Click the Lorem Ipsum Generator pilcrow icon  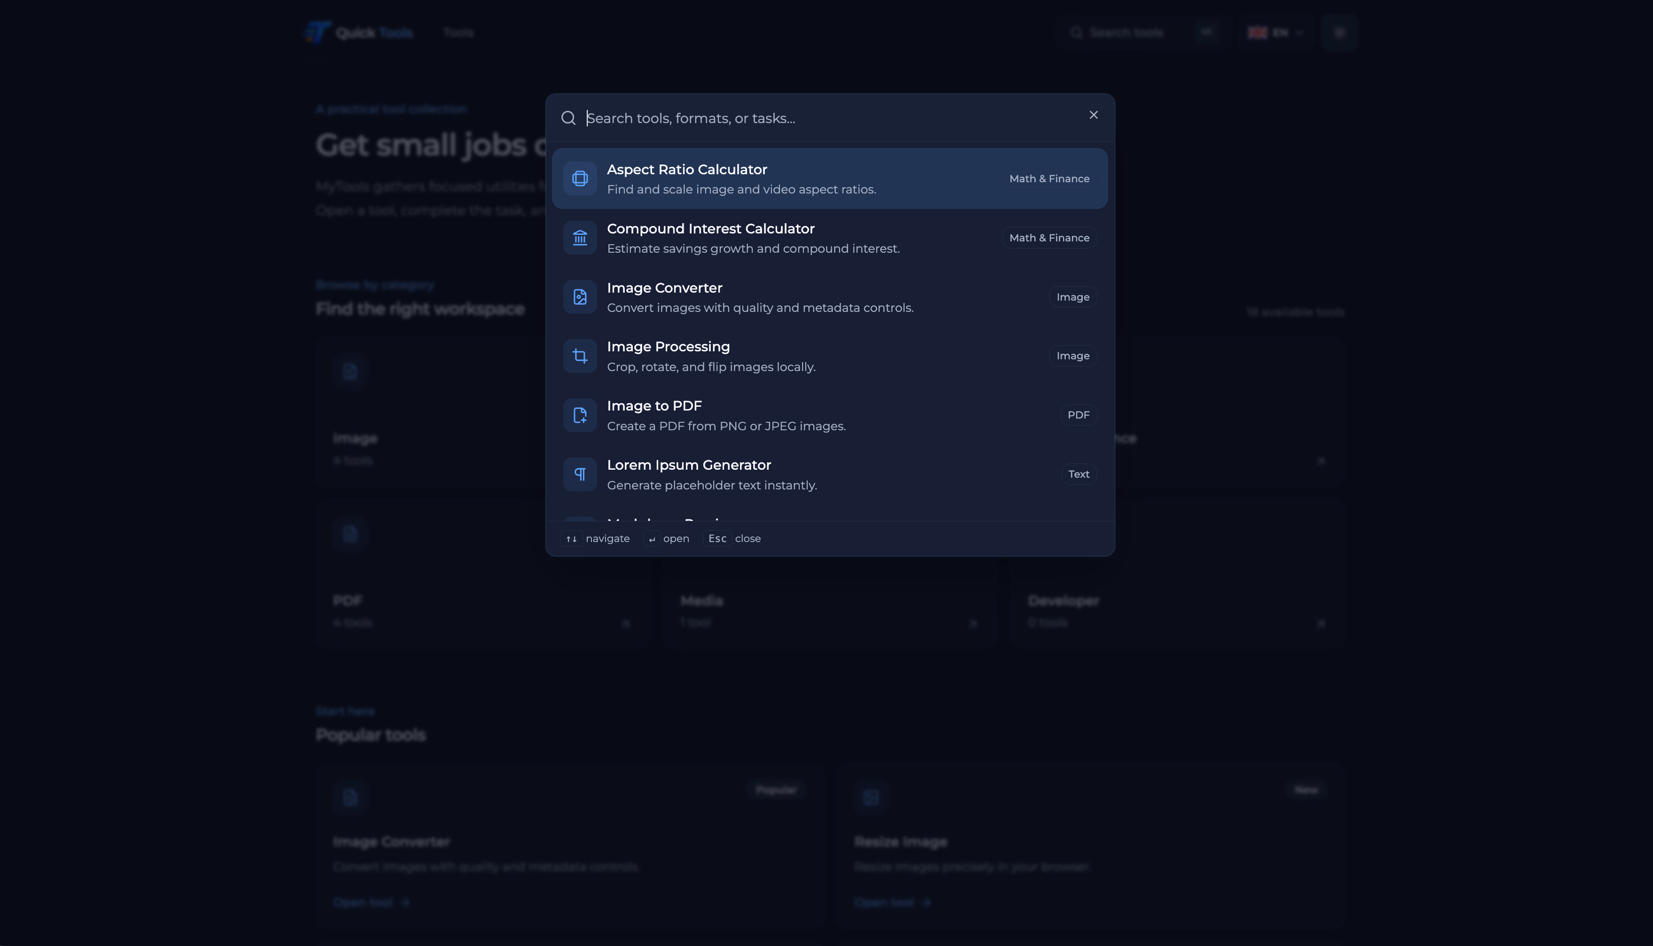pos(580,474)
